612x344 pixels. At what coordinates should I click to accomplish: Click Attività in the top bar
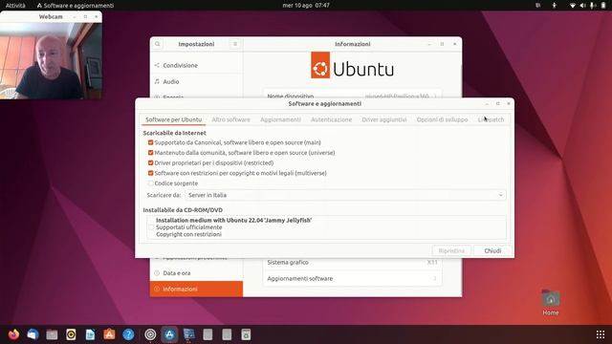15,6
